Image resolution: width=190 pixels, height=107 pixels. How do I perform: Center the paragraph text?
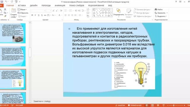click(69, 15)
